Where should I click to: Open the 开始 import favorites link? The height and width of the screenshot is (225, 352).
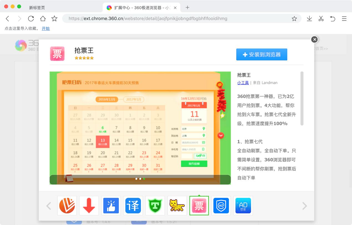(x=46, y=28)
